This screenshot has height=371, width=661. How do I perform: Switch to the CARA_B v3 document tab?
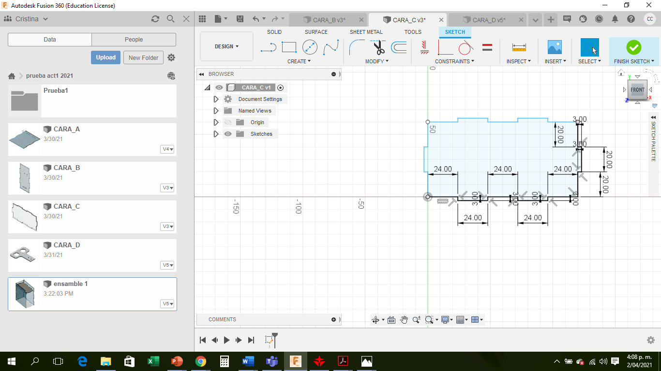point(328,20)
